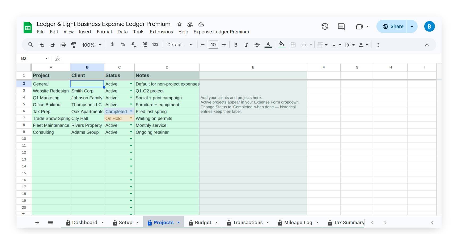Open the fill color picker

coord(282,45)
